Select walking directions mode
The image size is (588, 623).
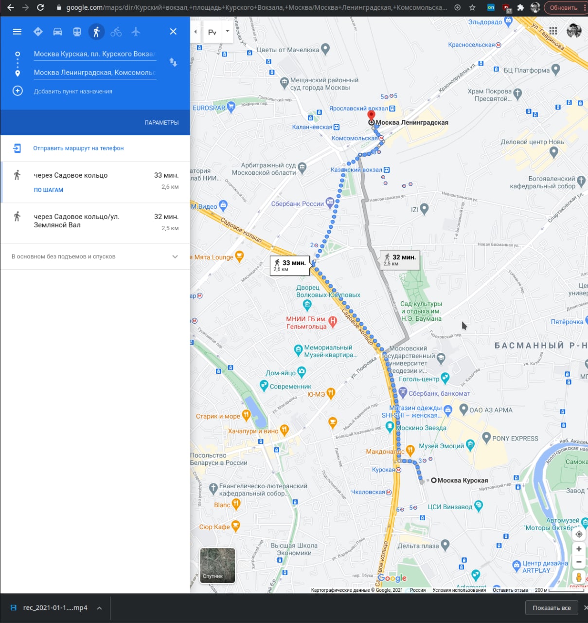pos(96,32)
